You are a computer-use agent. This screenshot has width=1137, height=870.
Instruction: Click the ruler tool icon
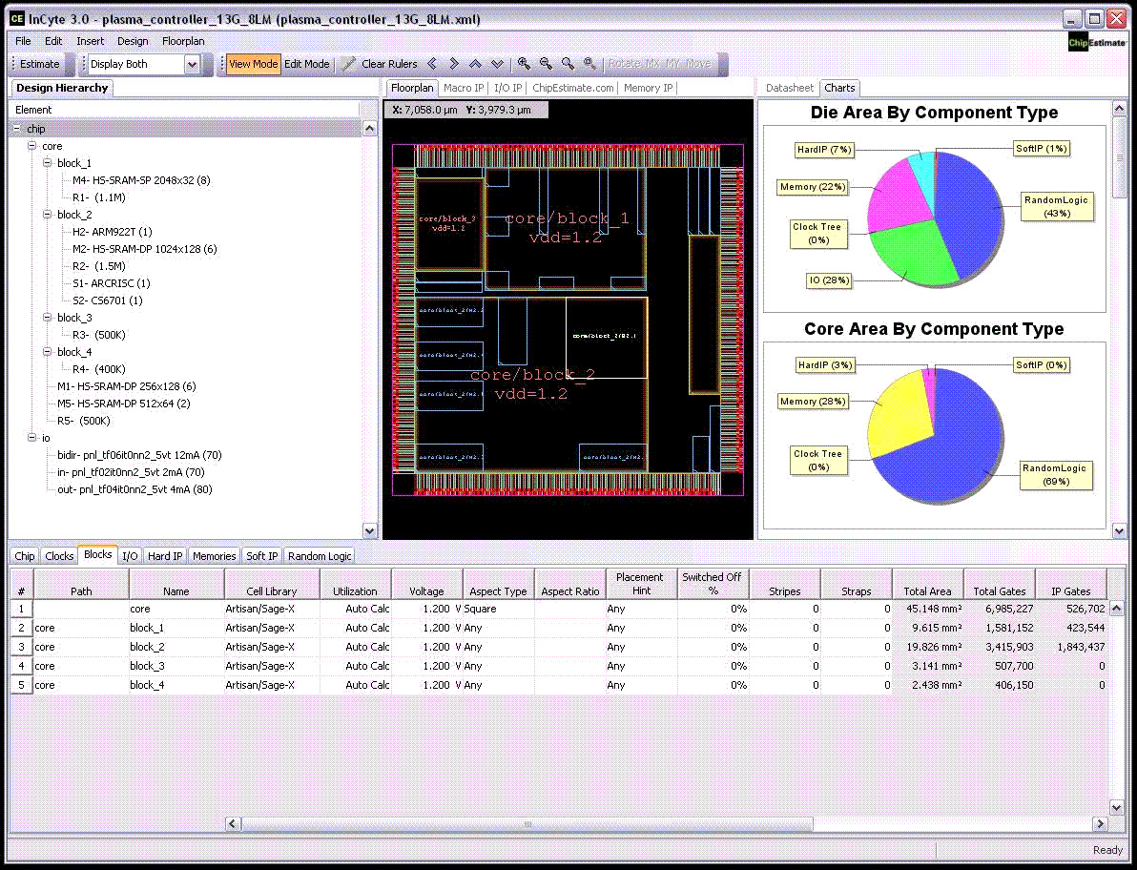point(349,64)
